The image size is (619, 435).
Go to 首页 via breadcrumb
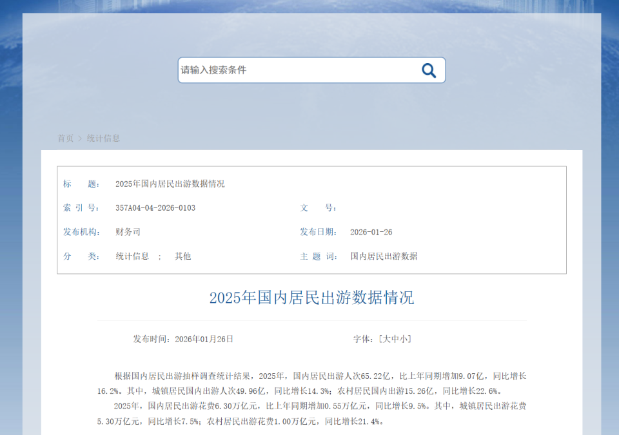[65, 138]
